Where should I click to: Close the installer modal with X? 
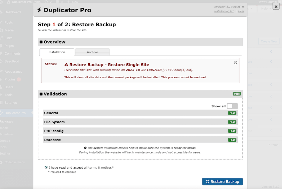[x=276, y=6]
